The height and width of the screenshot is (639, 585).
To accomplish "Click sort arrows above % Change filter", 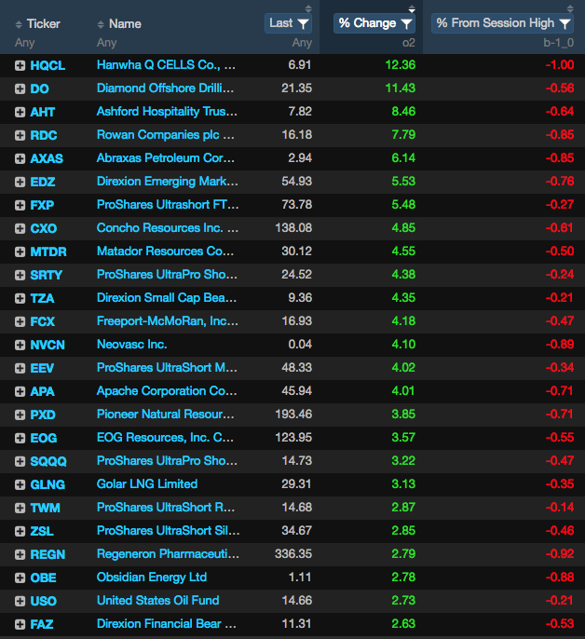I will point(412,8).
